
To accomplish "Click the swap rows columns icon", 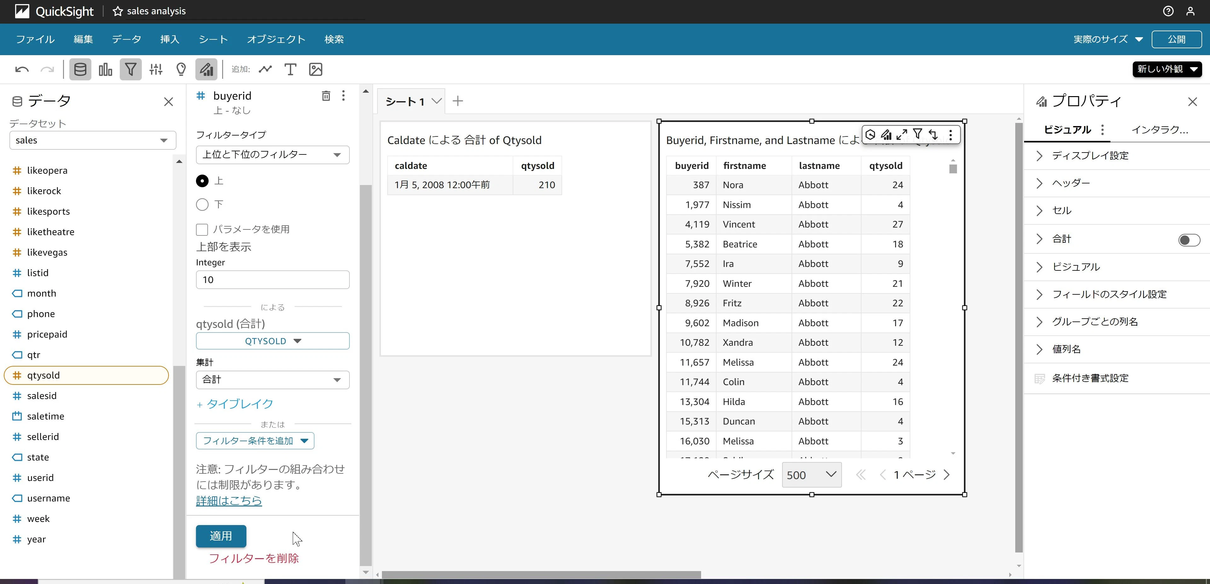I will (933, 135).
